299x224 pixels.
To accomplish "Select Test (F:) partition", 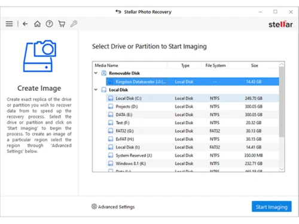I will tap(193, 122).
